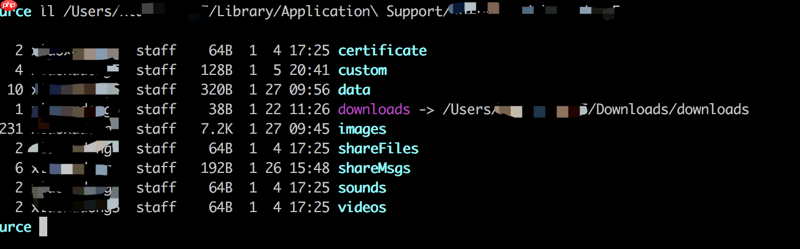Click the terminal cursor block at prompt
Image resolution: width=800 pixels, height=249 pixels.
43,227
